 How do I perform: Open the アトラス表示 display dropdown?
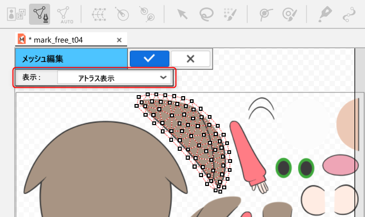(x=114, y=78)
